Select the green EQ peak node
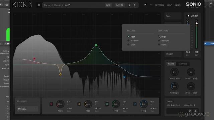Viewport: 214px width, 120px height. [x=96, y=45]
